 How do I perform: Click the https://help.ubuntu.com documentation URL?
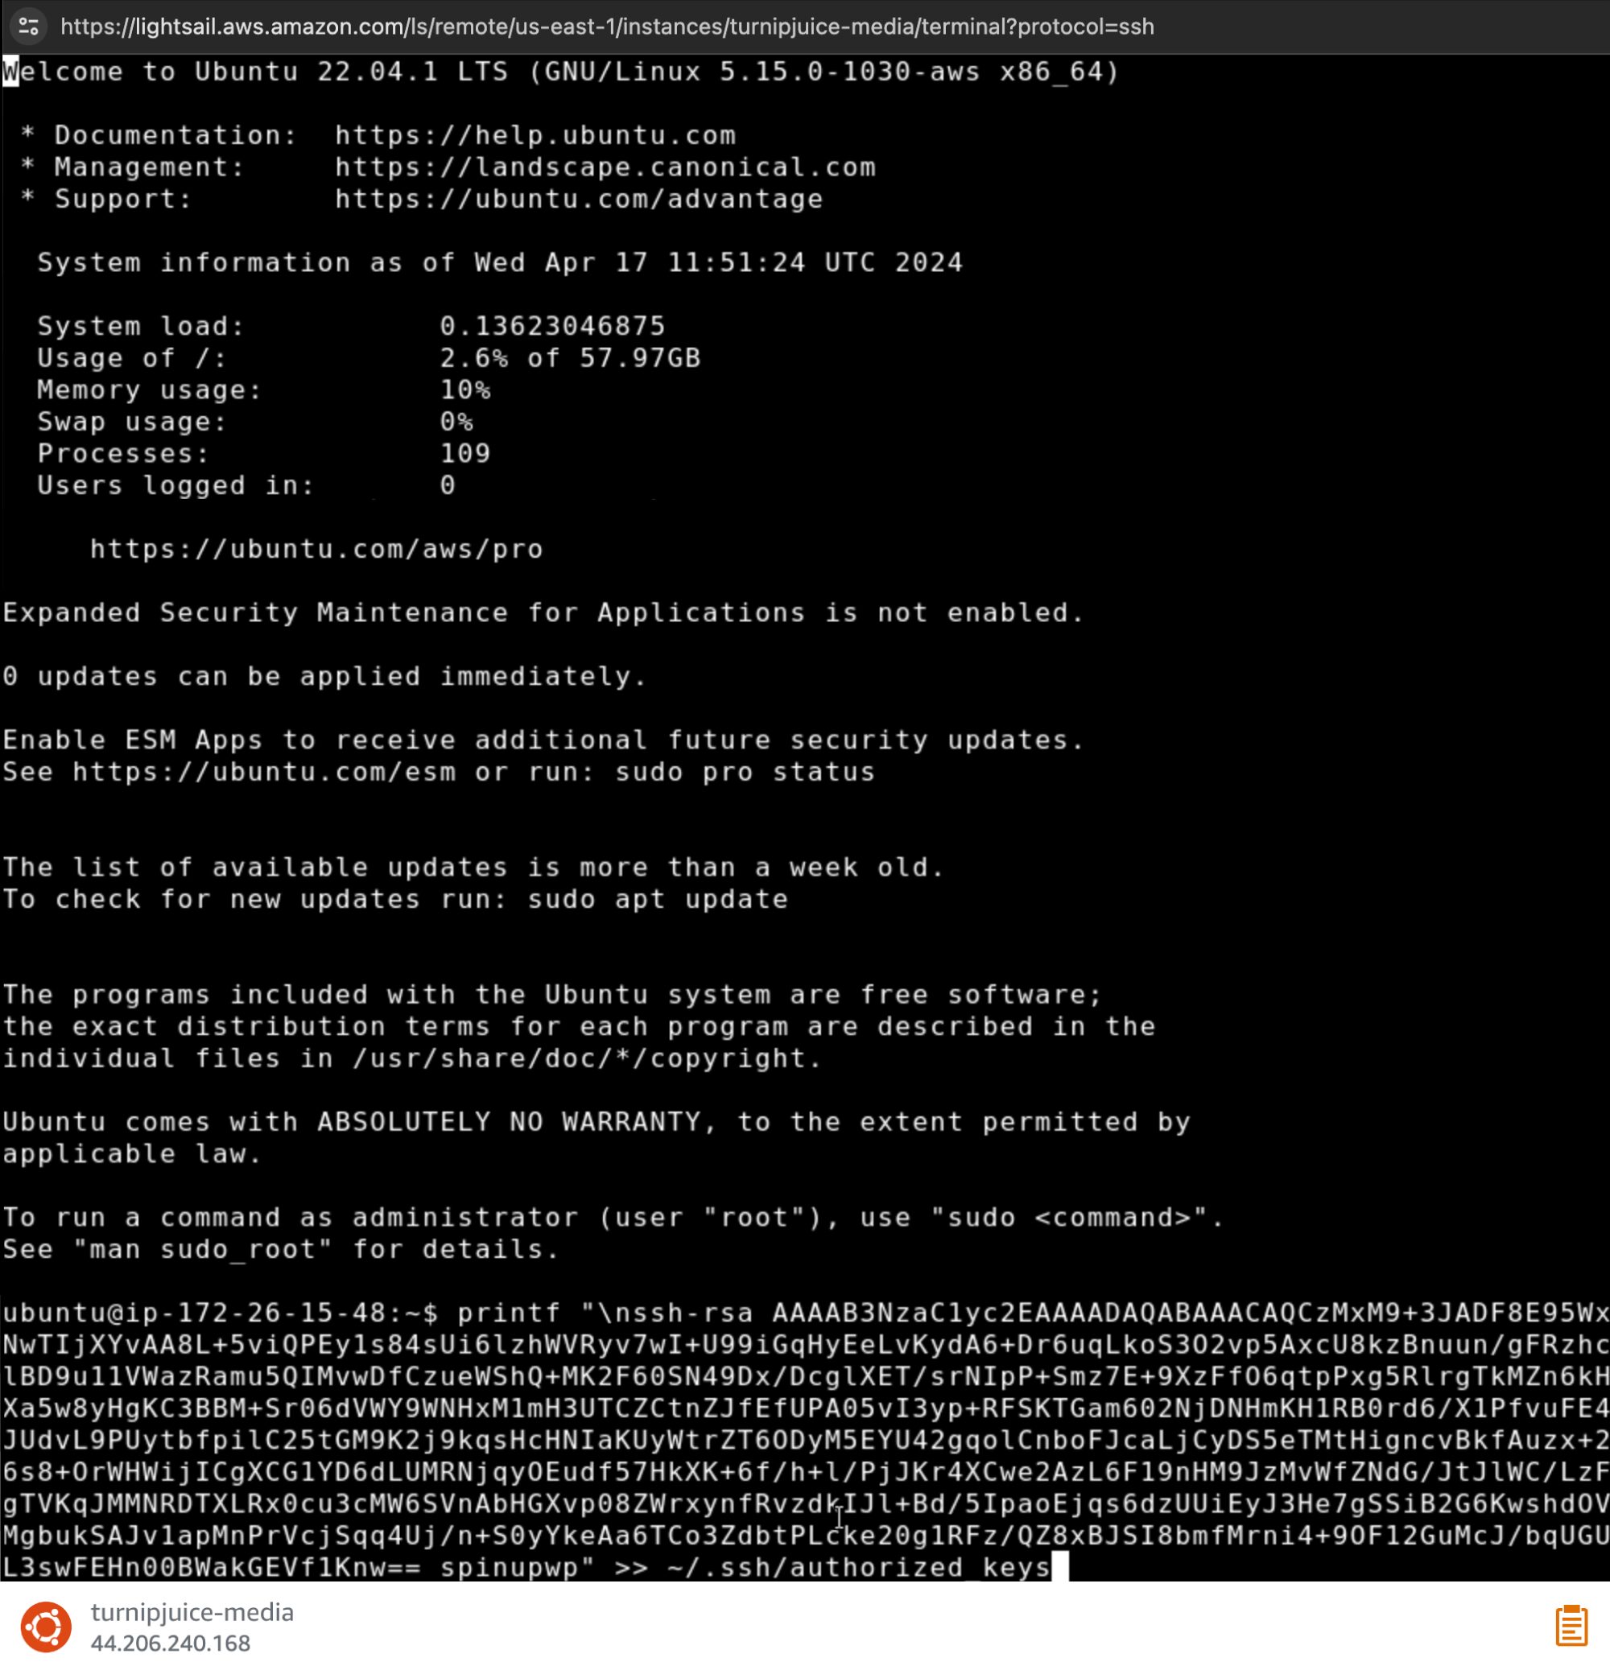point(535,135)
